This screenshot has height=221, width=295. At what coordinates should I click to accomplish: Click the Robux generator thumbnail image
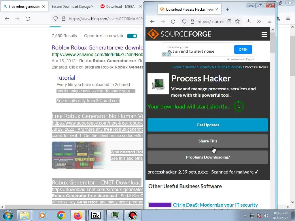click(78, 155)
